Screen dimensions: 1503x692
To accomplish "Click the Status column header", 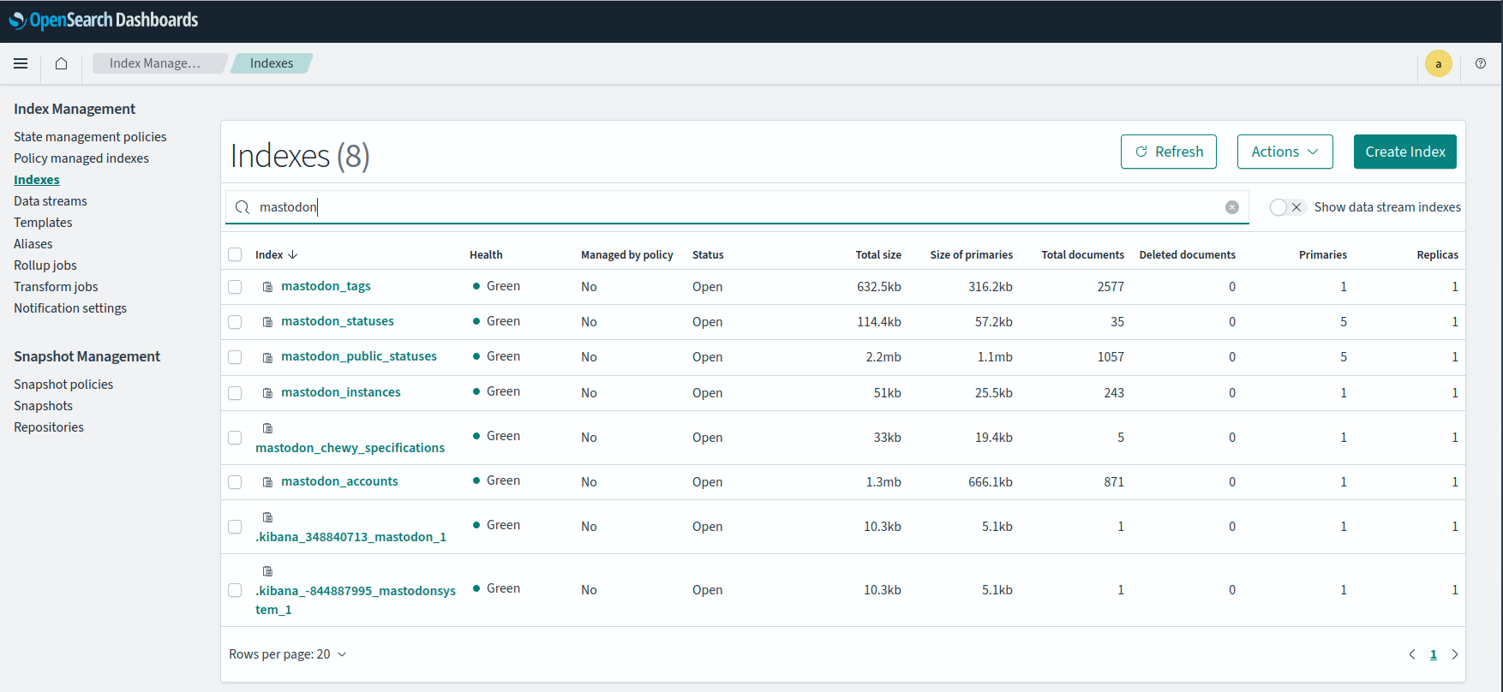I will click(x=708, y=254).
